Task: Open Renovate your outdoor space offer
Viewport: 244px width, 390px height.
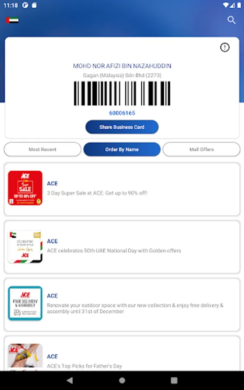Action: [135, 308]
